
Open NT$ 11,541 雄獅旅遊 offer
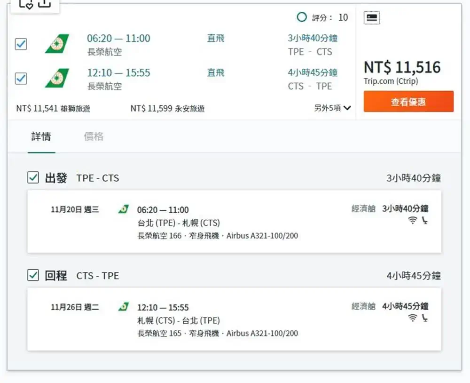click(53, 108)
